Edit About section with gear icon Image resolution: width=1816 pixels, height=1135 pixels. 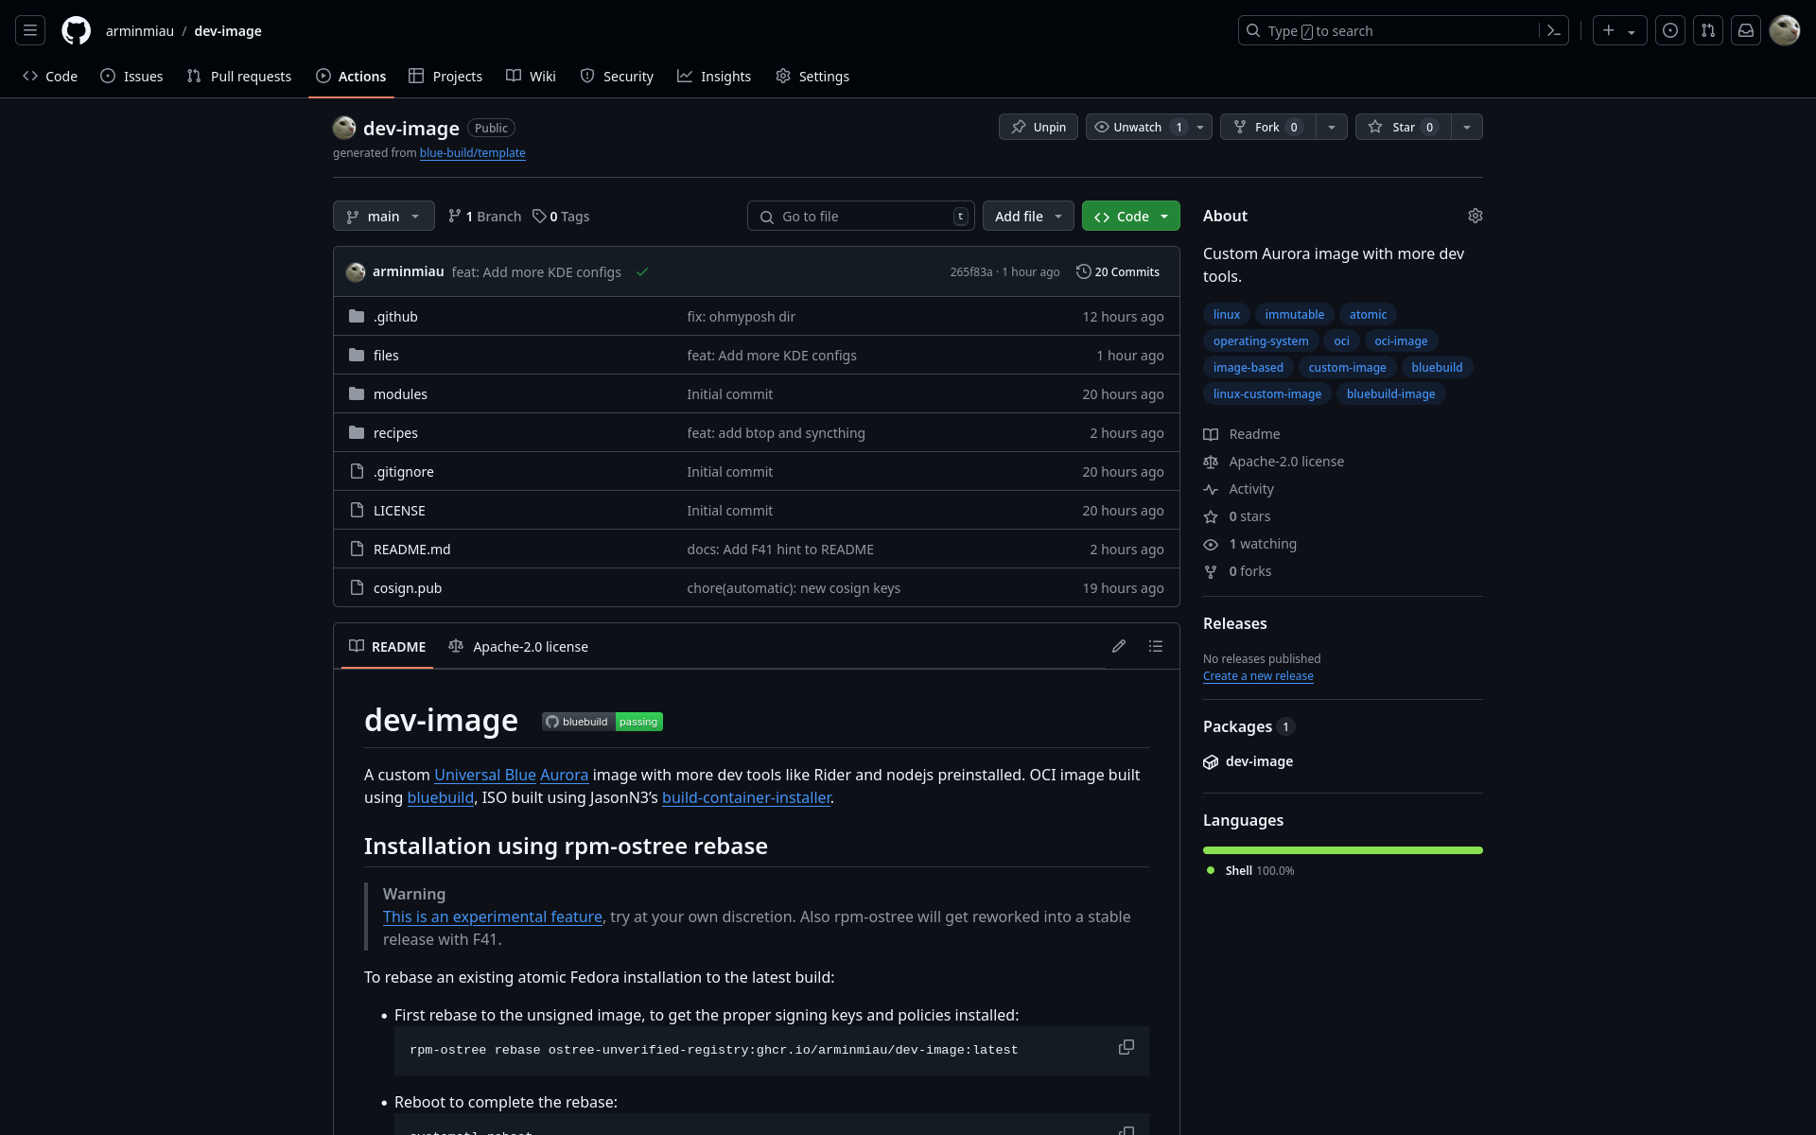pyautogui.click(x=1475, y=216)
